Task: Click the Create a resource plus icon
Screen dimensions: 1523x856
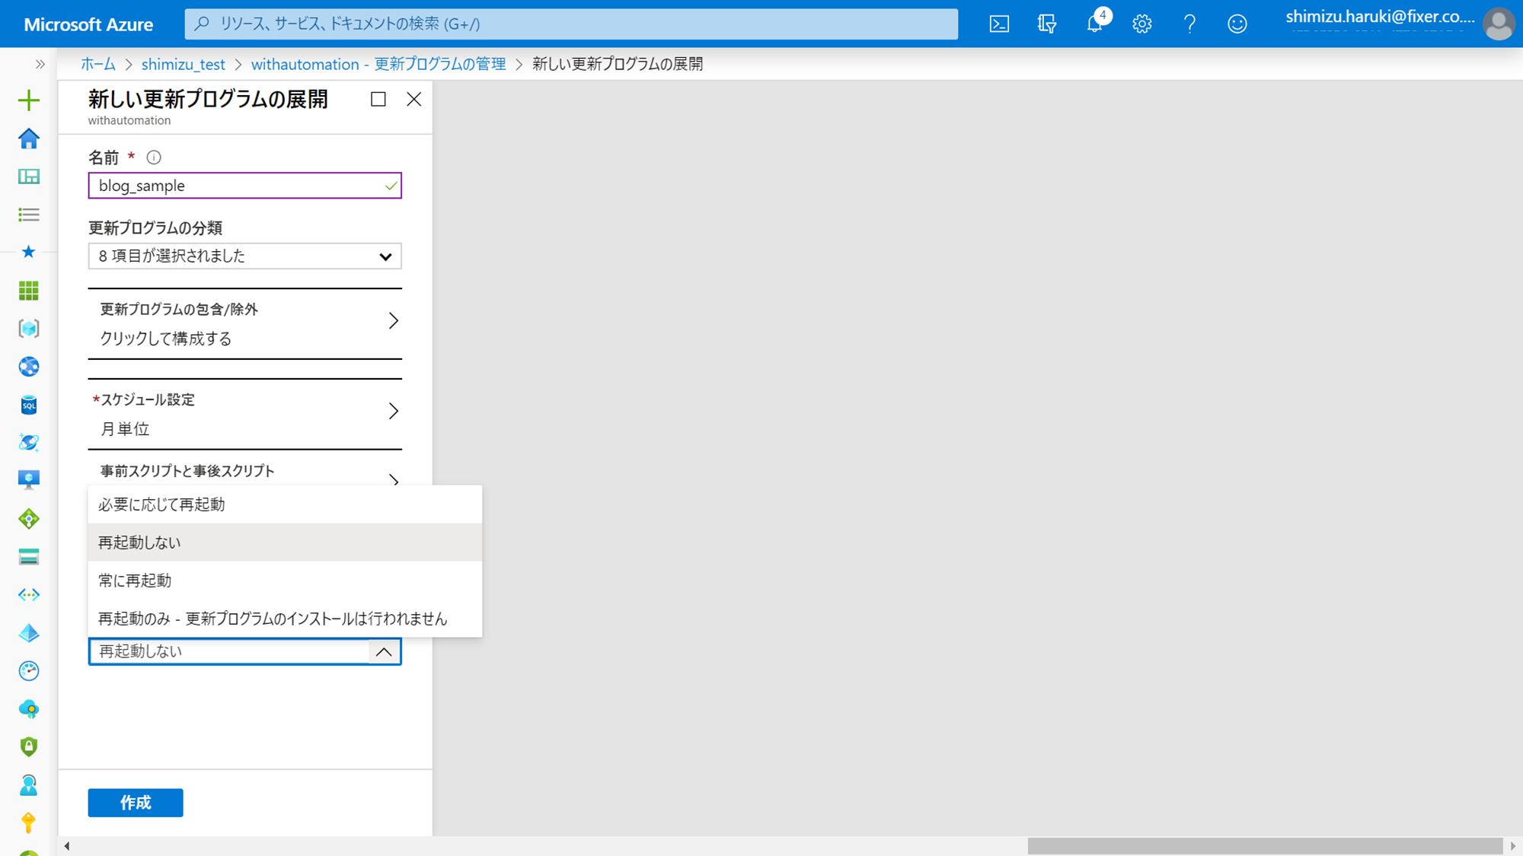Action: pyautogui.click(x=28, y=100)
